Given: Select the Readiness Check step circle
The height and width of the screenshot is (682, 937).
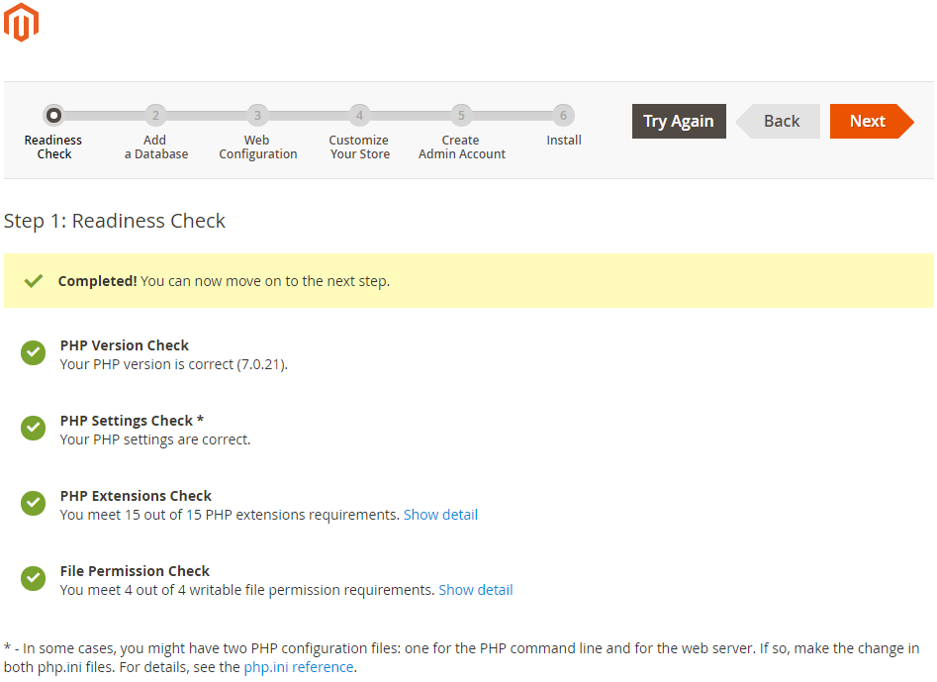Looking at the screenshot, I should [53, 116].
